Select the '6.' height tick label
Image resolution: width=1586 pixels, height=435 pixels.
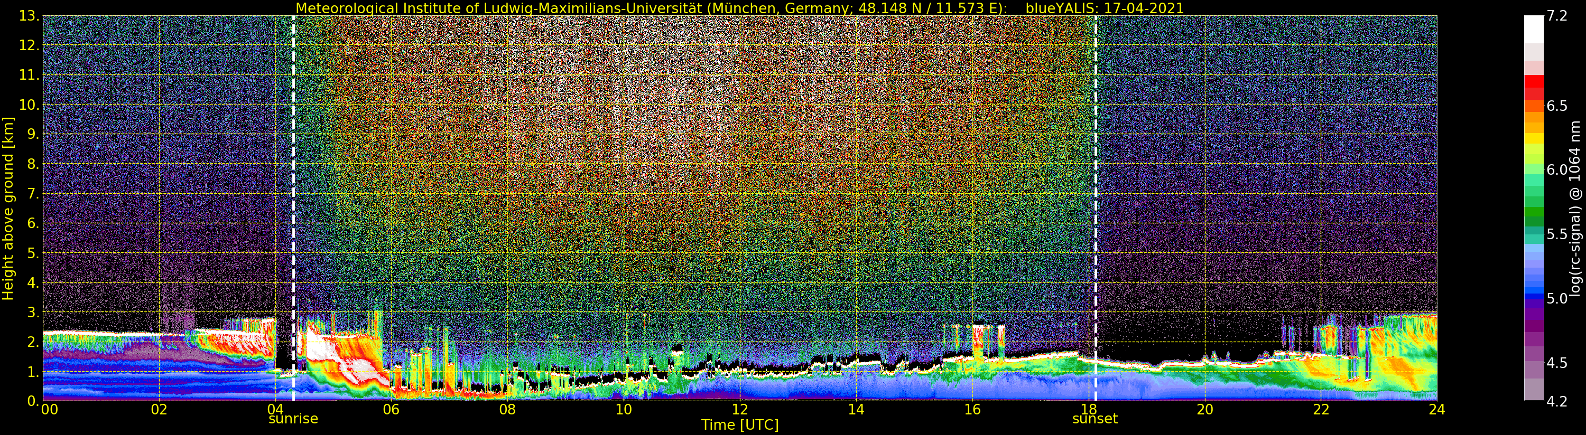(33, 223)
